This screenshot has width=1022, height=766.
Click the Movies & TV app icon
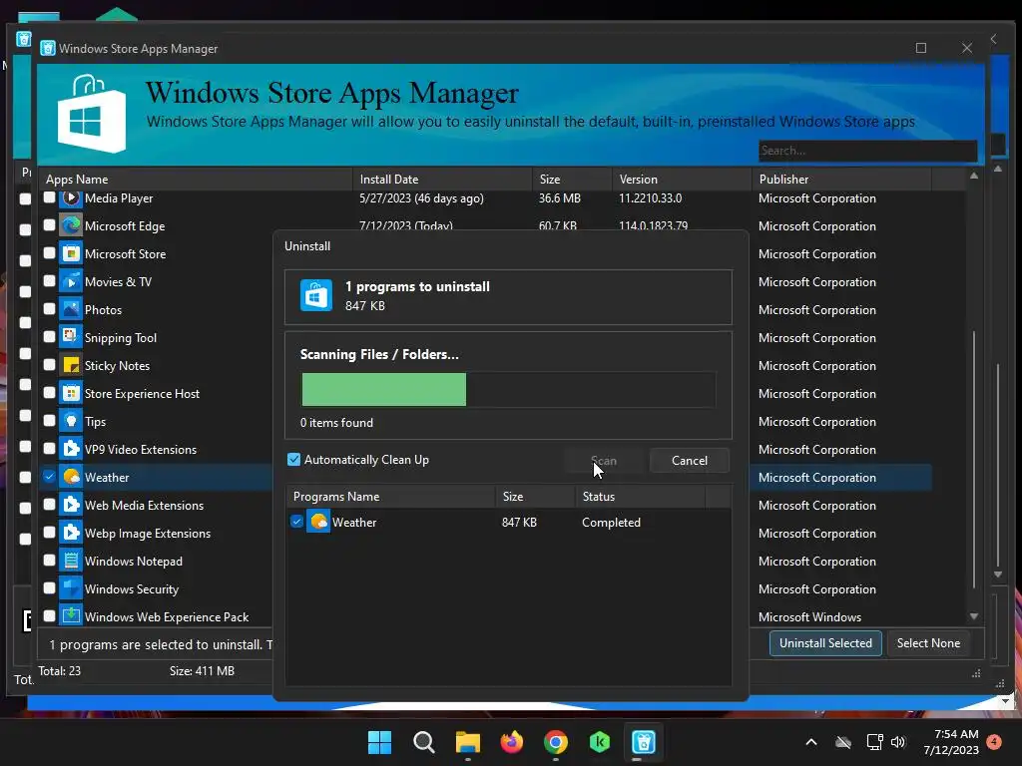[71, 282]
